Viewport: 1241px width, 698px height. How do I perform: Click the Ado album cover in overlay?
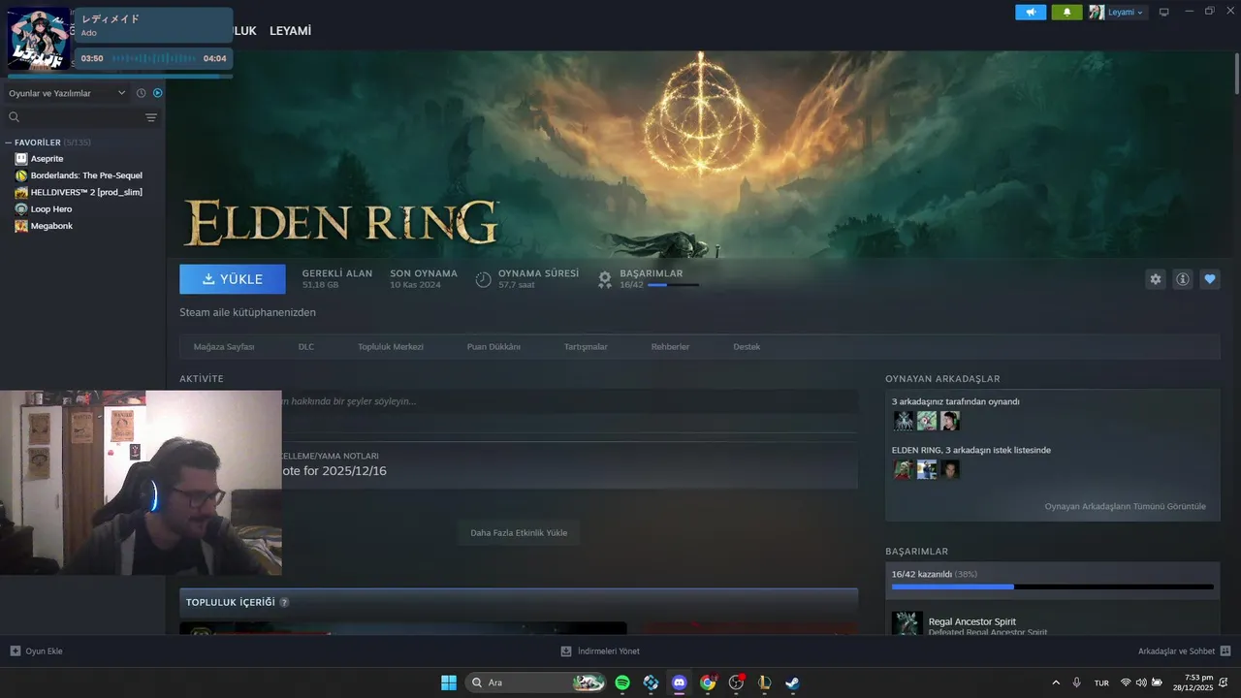(39, 38)
